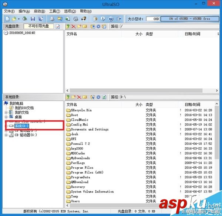Image resolution: width=222 pixels, height=216 pixels.
Task: Open the 启动(B) menu
Action: pos(40,11)
